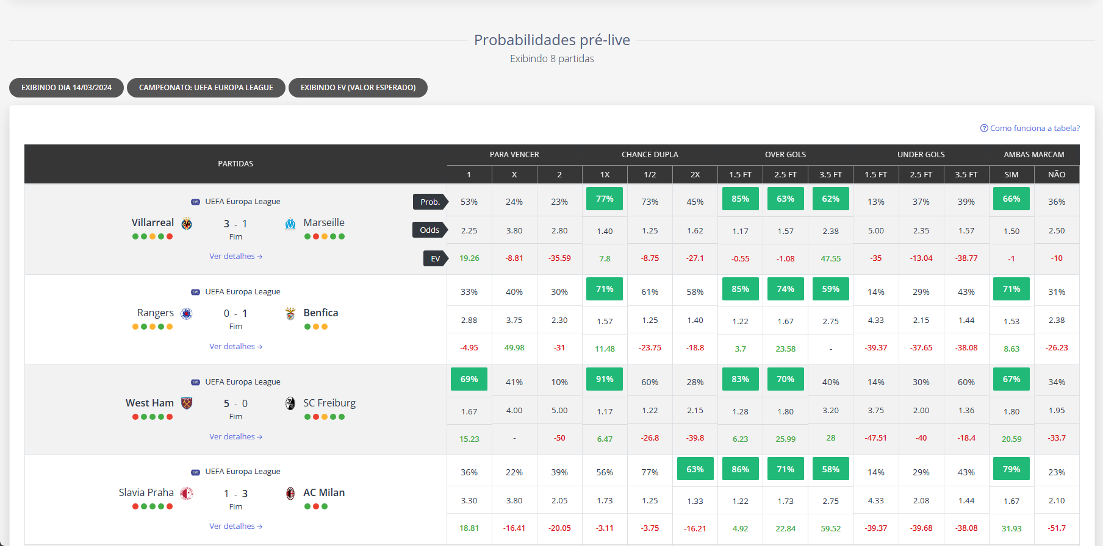Image resolution: width=1103 pixels, height=546 pixels.
Task: Click league icon in Slavia Praha match row
Action: (x=195, y=472)
